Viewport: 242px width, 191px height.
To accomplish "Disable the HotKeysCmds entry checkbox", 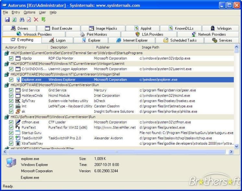I will (11, 95).
